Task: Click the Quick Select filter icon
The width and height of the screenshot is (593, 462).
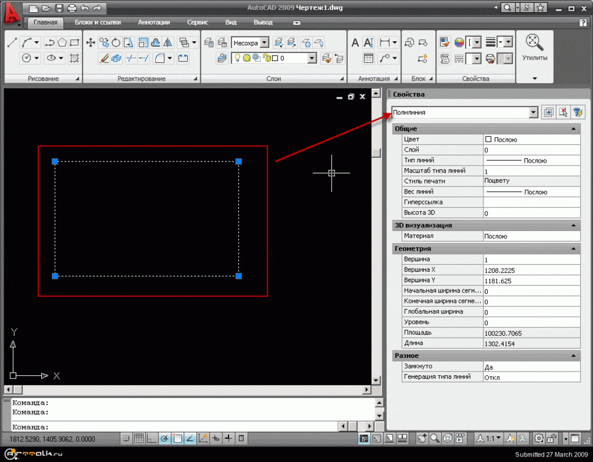Action: tap(578, 112)
